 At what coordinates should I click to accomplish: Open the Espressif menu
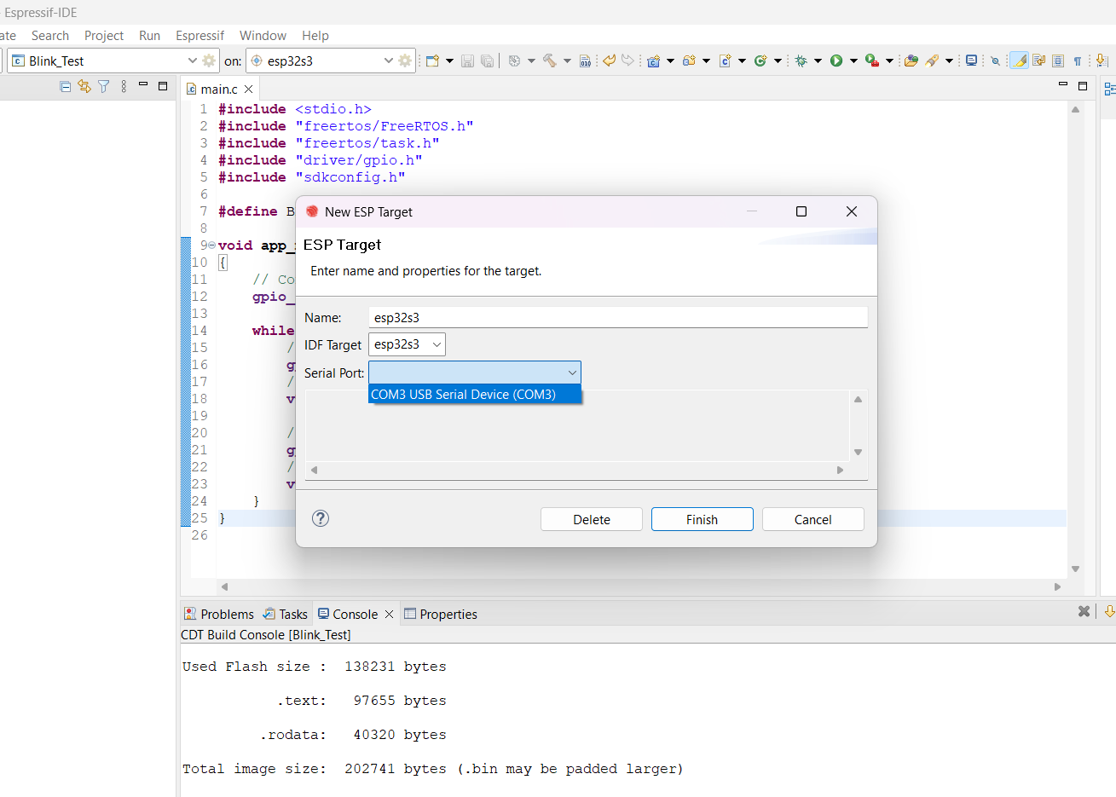point(199,35)
